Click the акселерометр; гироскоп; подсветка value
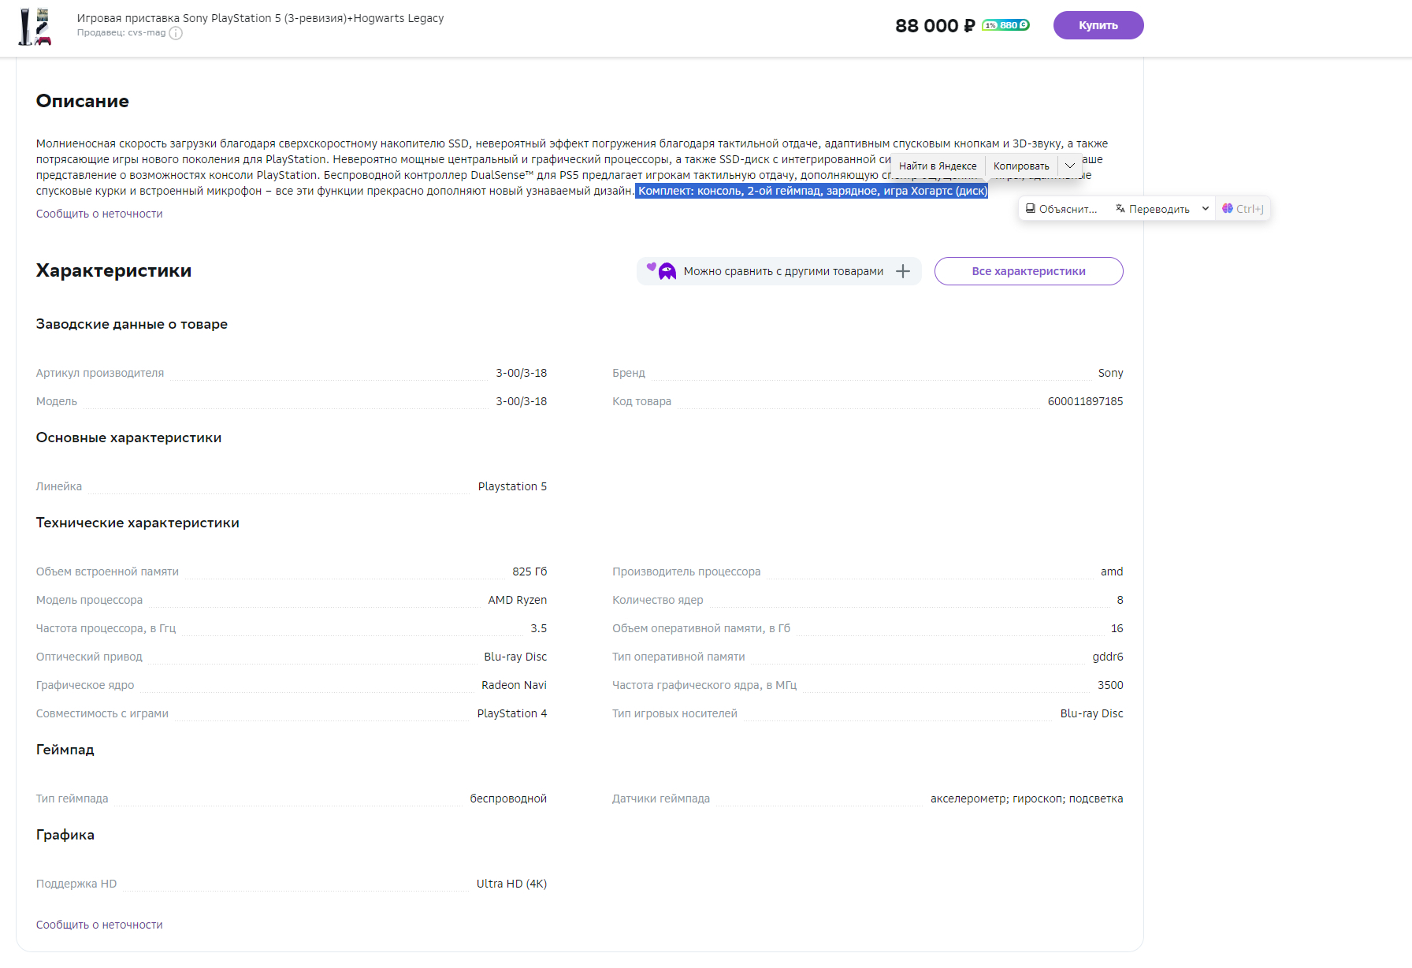 [1027, 799]
